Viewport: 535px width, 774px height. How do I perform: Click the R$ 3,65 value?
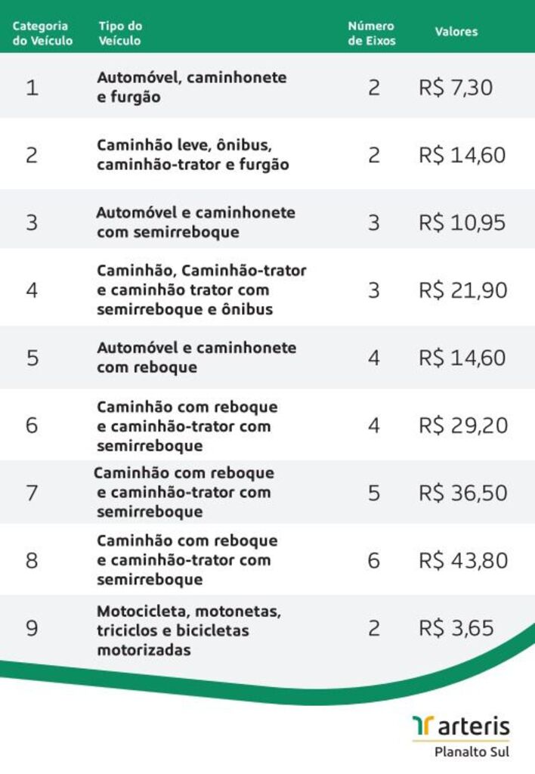click(x=456, y=628)
